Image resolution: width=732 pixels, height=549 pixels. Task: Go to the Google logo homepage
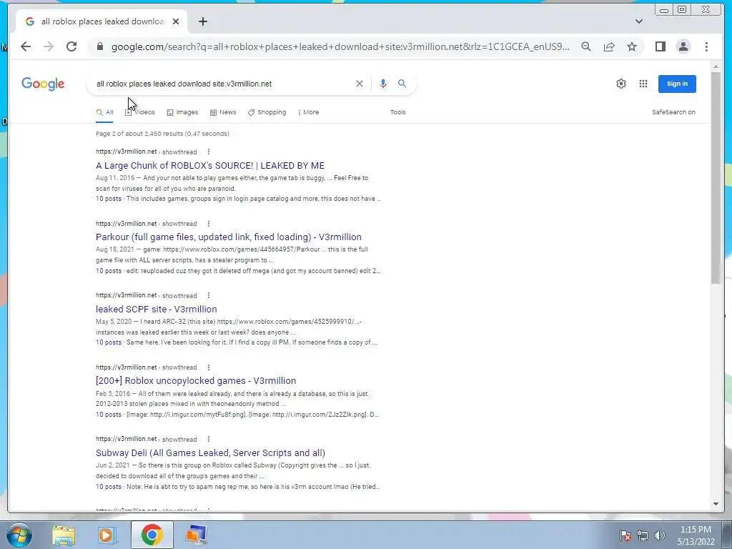coord(43,84)
